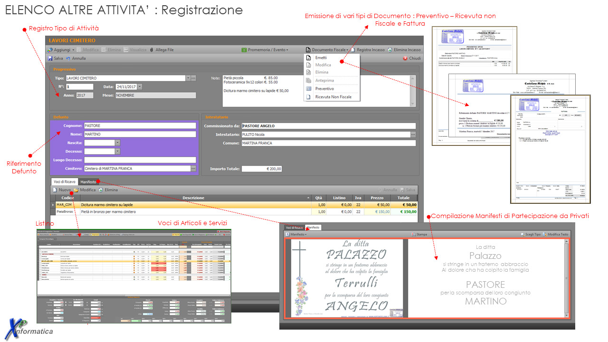Select the PietaBronzo row in the table
The height and width of the screenshot is (342, 608).
[x=234, y=212]
